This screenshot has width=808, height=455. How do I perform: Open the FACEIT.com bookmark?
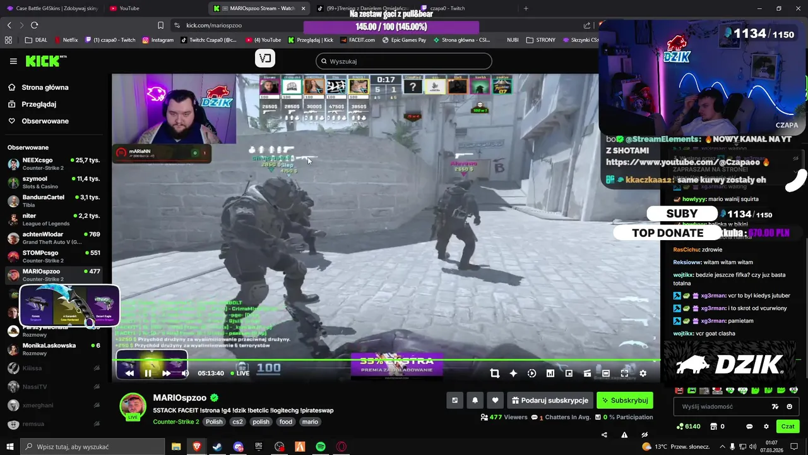357,40
